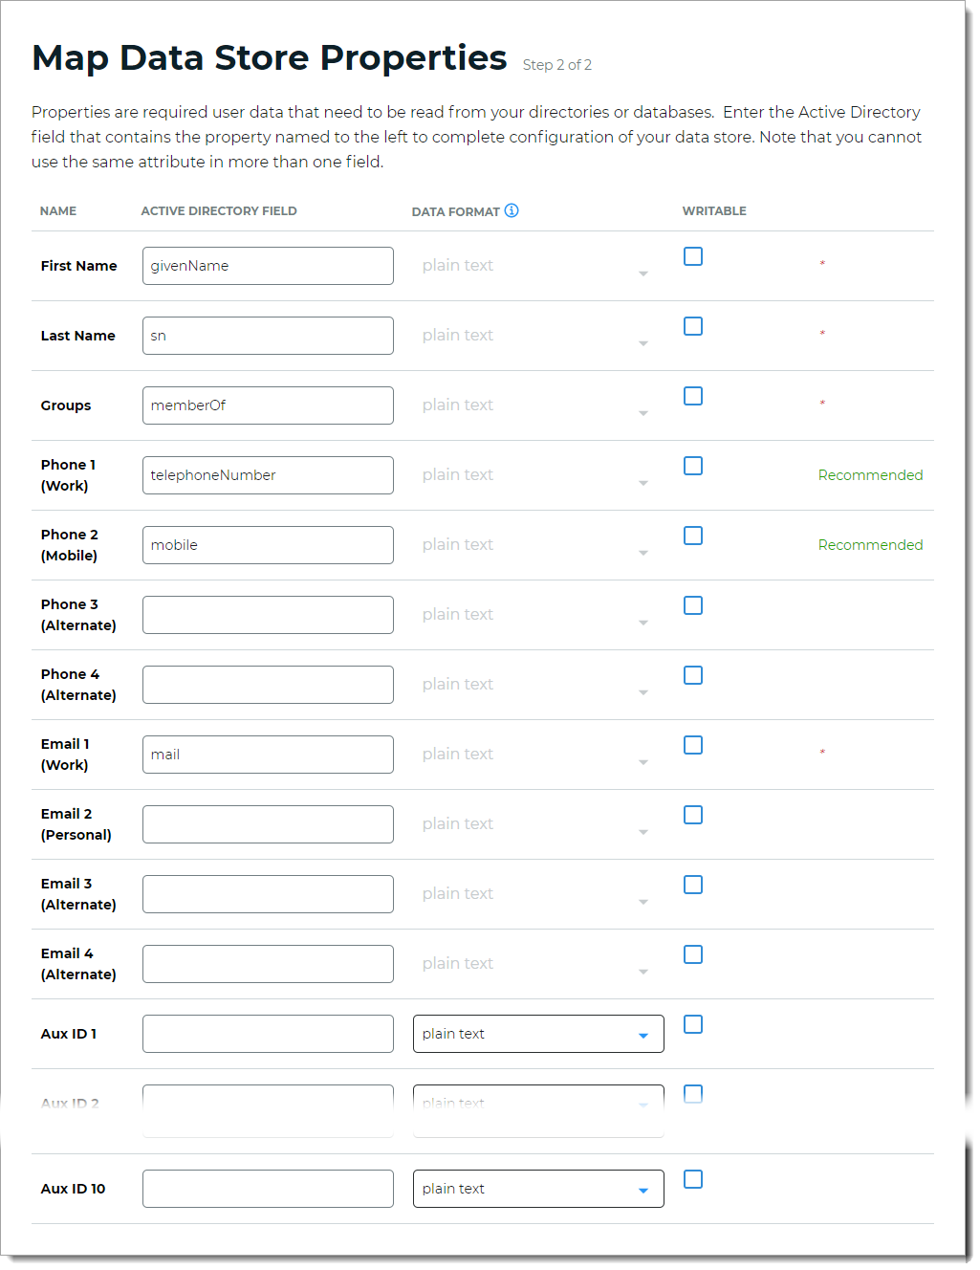Screen dimensions: 980x1270
Task: Open the Aux ID 1 data format dropdown
Action: coord(537,1034)
